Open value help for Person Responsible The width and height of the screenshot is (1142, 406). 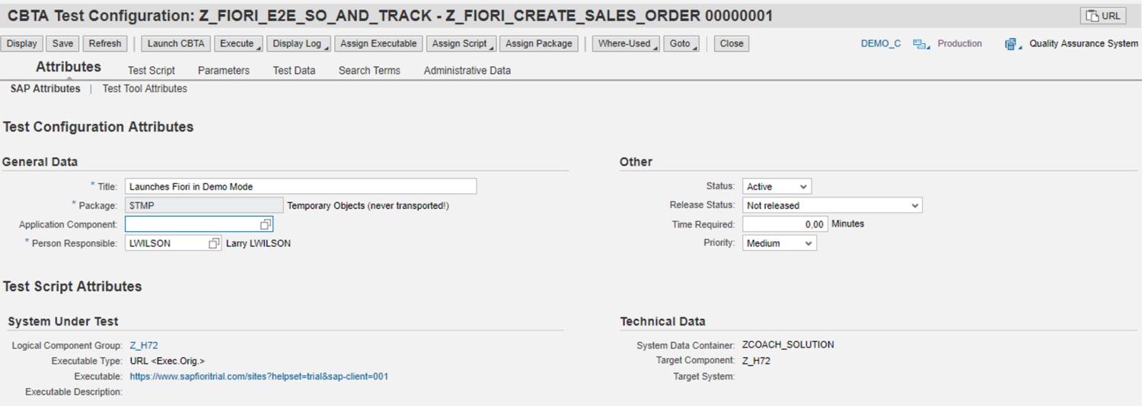coord(214,243)
